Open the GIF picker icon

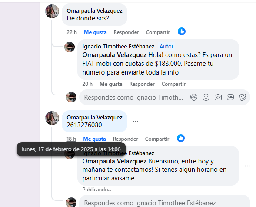coord(230,97)
